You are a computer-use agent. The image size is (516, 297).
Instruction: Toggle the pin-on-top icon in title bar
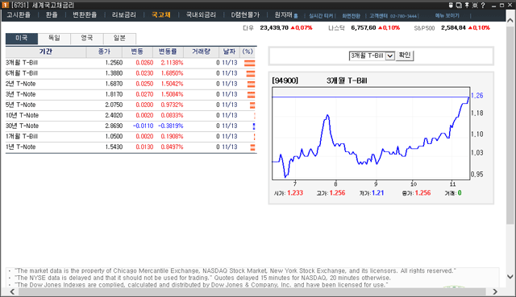pyautogui.click(x=467, y=5)
